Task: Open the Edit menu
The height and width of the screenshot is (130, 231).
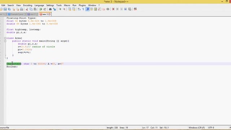Action: [x=3, y=5]
